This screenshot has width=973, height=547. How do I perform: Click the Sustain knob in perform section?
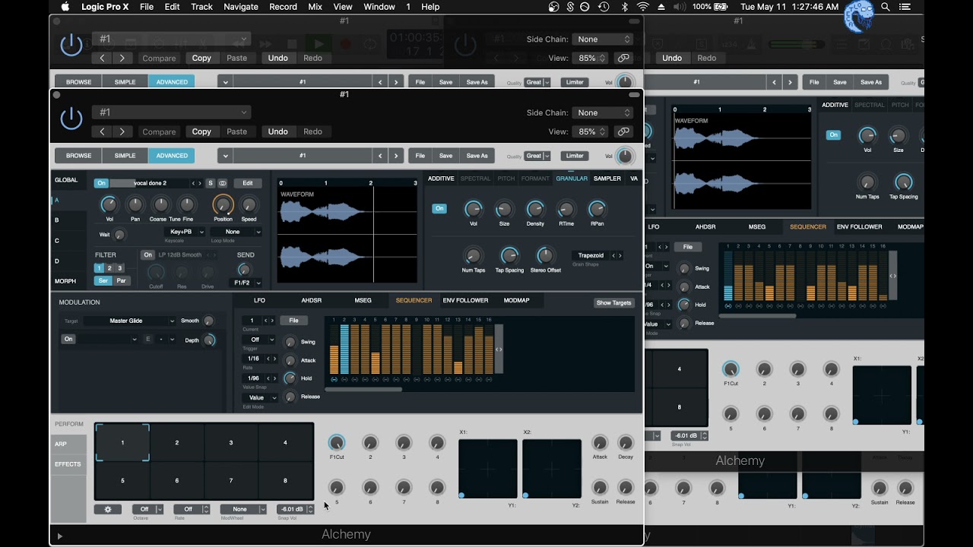(600, 487)
